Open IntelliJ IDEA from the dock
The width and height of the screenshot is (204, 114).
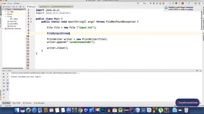pos(132,110)
